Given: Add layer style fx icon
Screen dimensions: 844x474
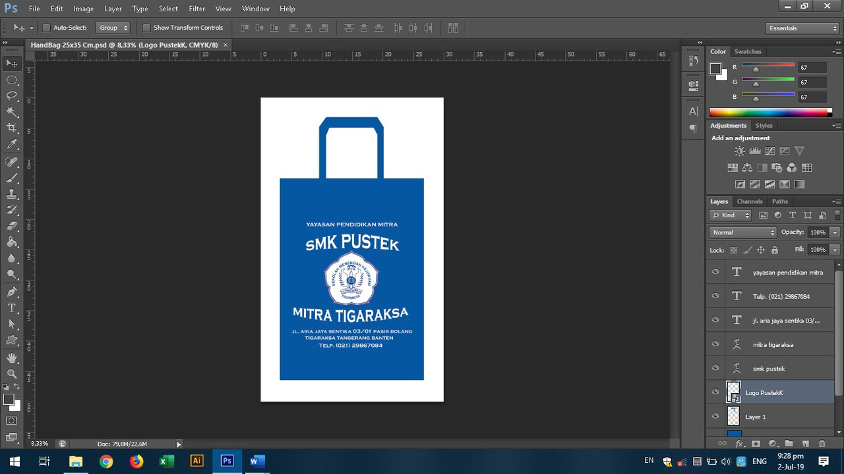Looking at the screenshot, I should 739,444.
